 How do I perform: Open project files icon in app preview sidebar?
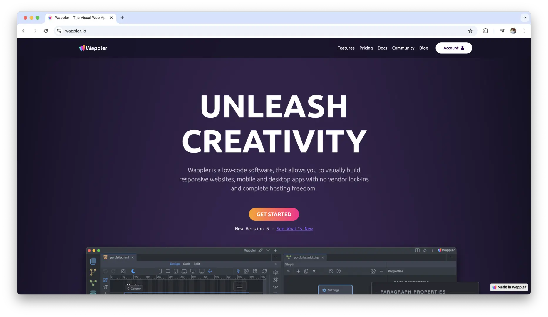(x=93, y=261)
